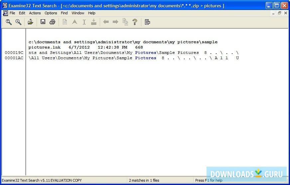The height and width of the screenshot is (185, 290).
Task: Save results with the floppy disk icon
Action: (x=43, y=22)
